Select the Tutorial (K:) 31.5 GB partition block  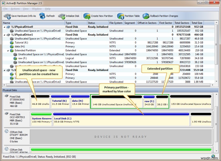point(60,101)
